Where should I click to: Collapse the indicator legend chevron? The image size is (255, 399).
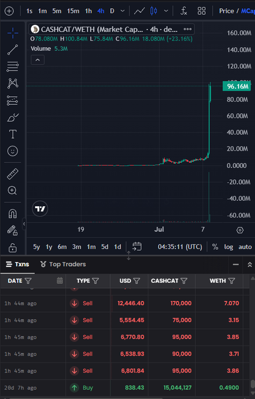click(38, 60)
